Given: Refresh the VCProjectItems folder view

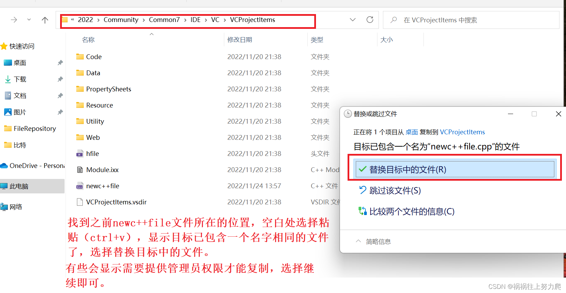Looking at the screenshot, I should [x=370, y=20].
